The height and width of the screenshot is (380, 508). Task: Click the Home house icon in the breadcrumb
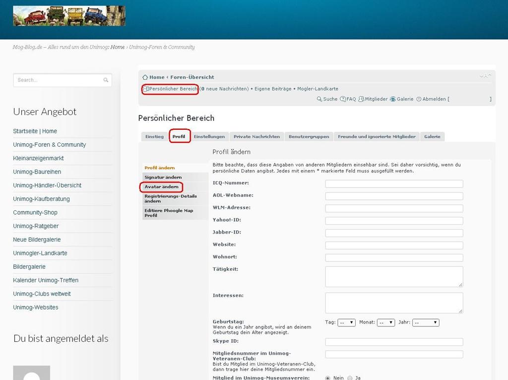point(145,77)
